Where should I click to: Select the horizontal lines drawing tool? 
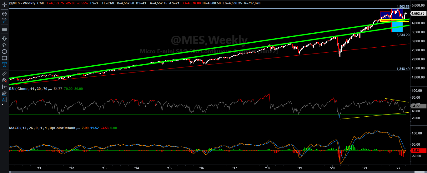point(4,30)
